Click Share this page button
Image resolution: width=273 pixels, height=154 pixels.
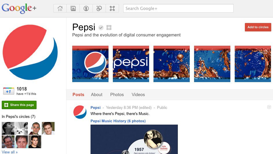pos(19,105)
